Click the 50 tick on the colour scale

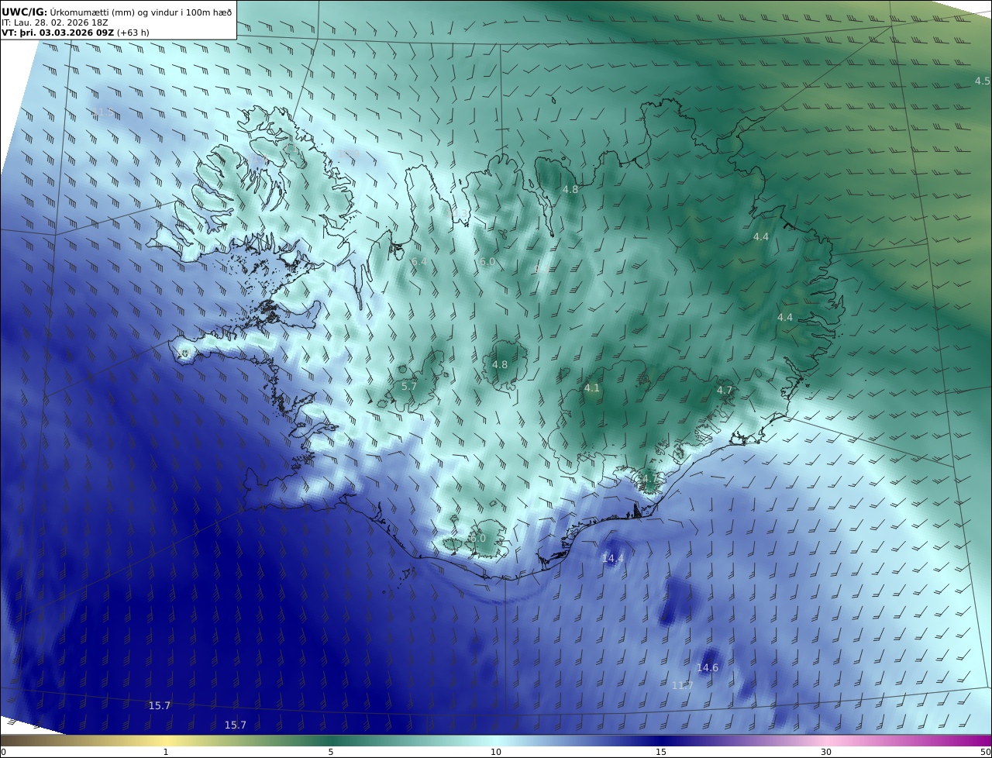coord(986,752)
